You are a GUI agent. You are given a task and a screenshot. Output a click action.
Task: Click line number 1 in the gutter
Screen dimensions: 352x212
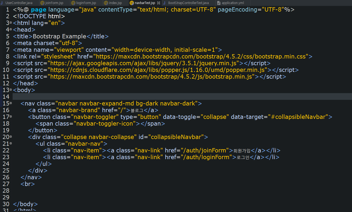pos(8,10)
